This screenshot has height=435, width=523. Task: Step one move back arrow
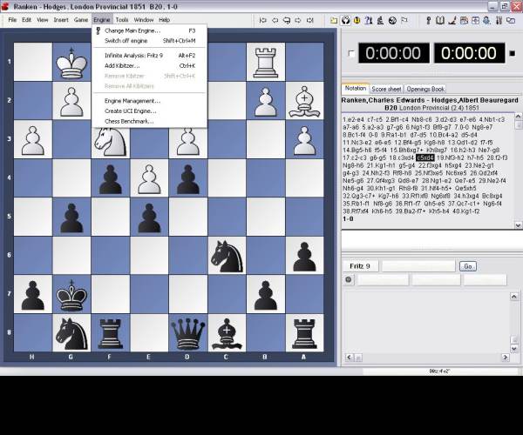(x=275, y=21)
